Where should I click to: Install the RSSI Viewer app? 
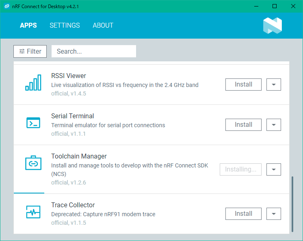[x=243, y=85]
